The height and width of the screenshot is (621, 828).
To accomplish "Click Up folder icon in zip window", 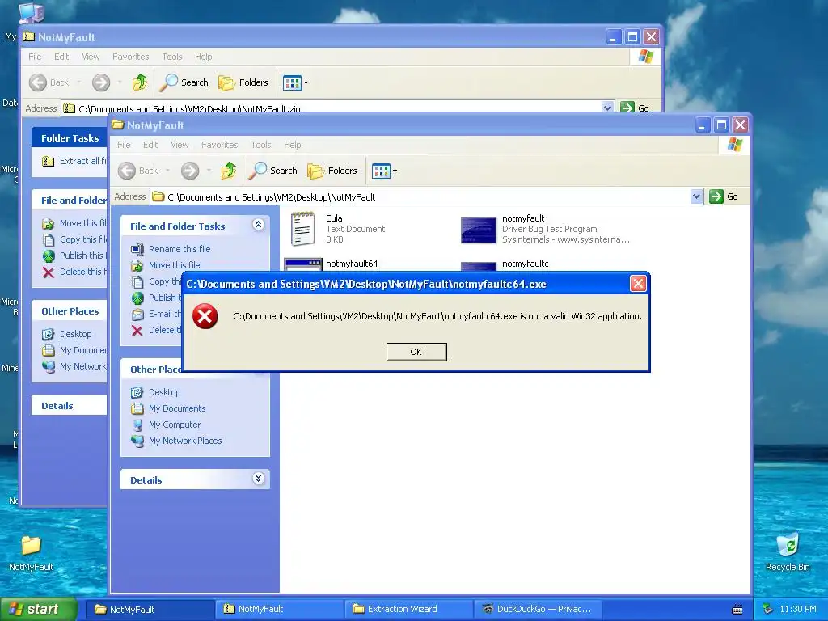I will tap(139, 82).
